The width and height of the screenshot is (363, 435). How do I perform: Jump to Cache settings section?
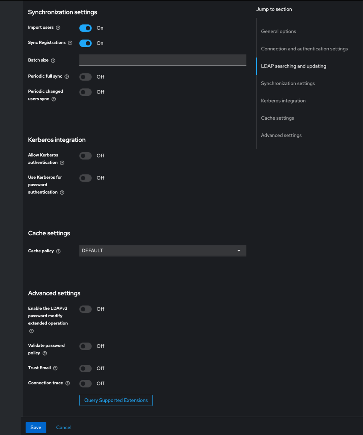(277, 118)
